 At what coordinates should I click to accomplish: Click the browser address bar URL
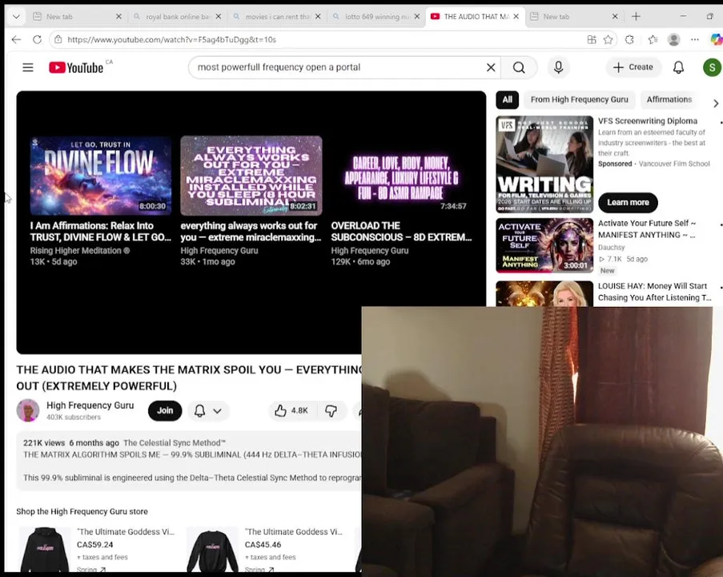[171, 40]
